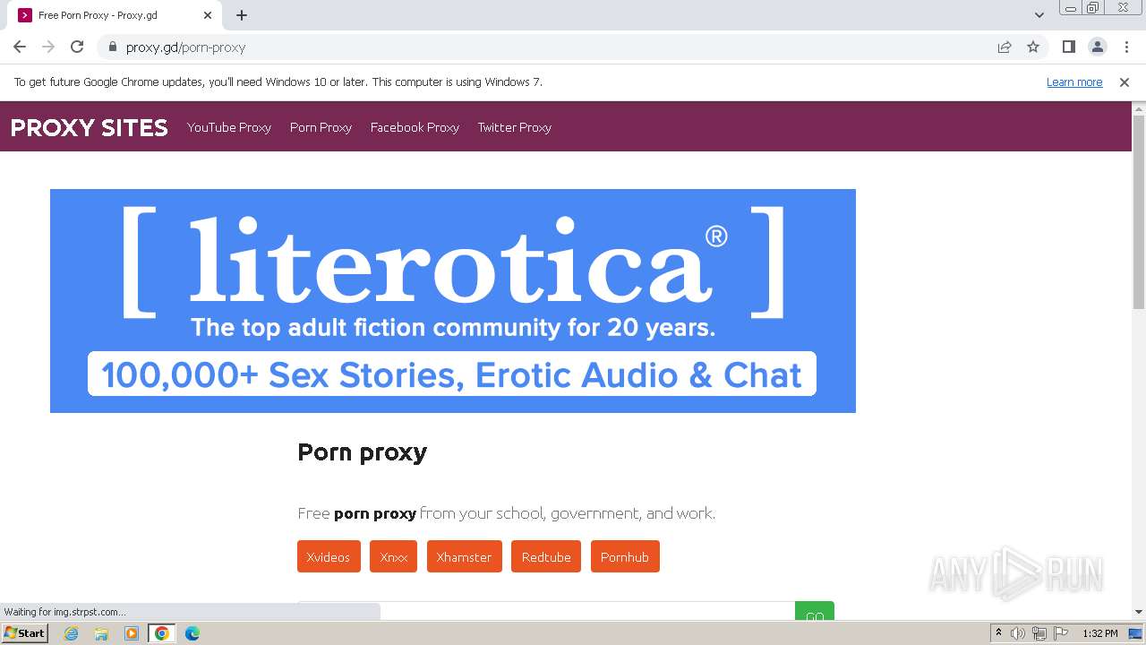Image resolution: width=1146 pixels, height=645 pixels.
Task: Open the Windows Start menu
Action: 25,633
